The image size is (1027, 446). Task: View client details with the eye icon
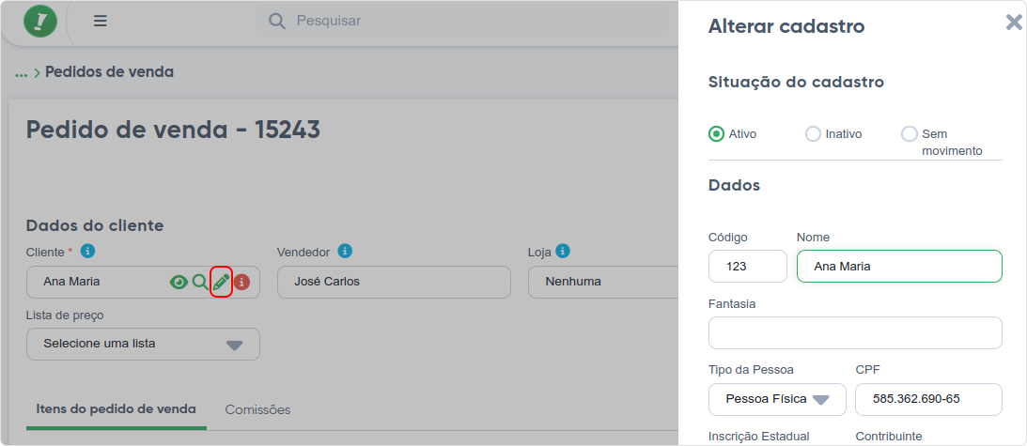coord(179,283)
